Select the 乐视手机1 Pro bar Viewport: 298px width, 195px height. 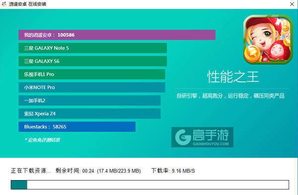coord(92,74)
